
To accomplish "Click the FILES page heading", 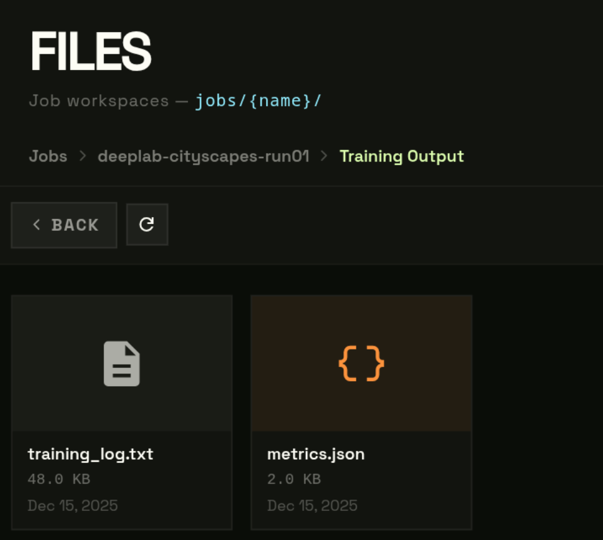I will (x=91, y=51).
